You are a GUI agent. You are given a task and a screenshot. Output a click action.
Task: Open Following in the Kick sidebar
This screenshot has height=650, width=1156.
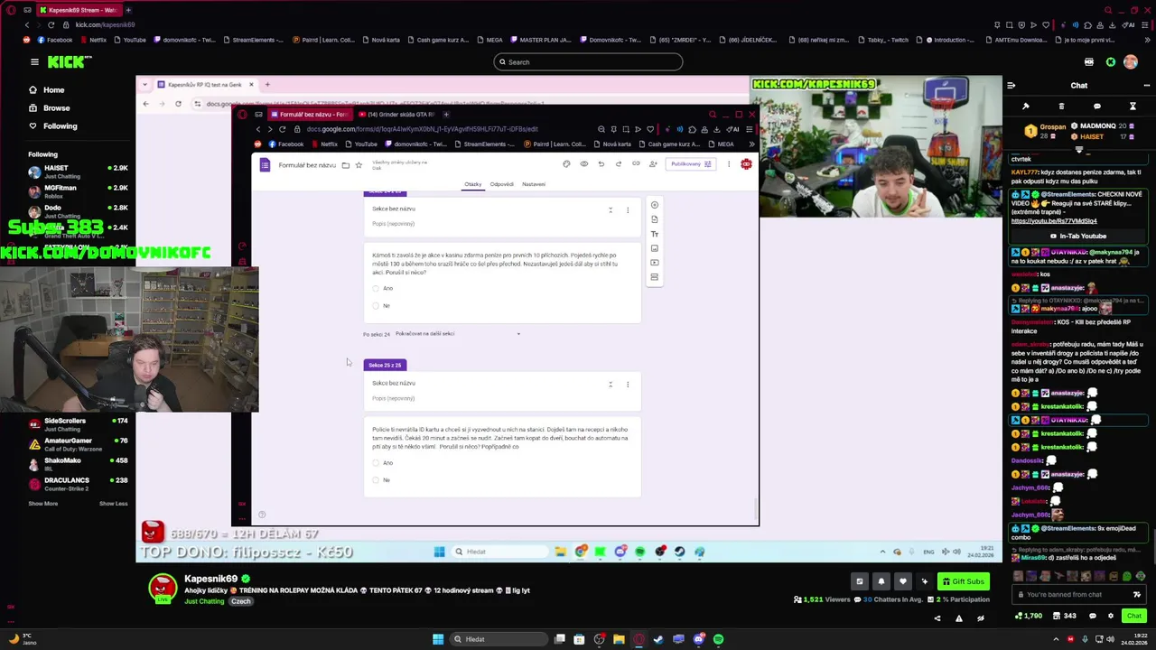click(52, 126)
